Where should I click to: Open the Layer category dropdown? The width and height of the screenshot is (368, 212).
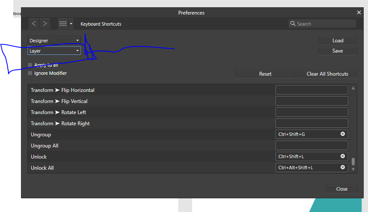click(x=54, y=50)
